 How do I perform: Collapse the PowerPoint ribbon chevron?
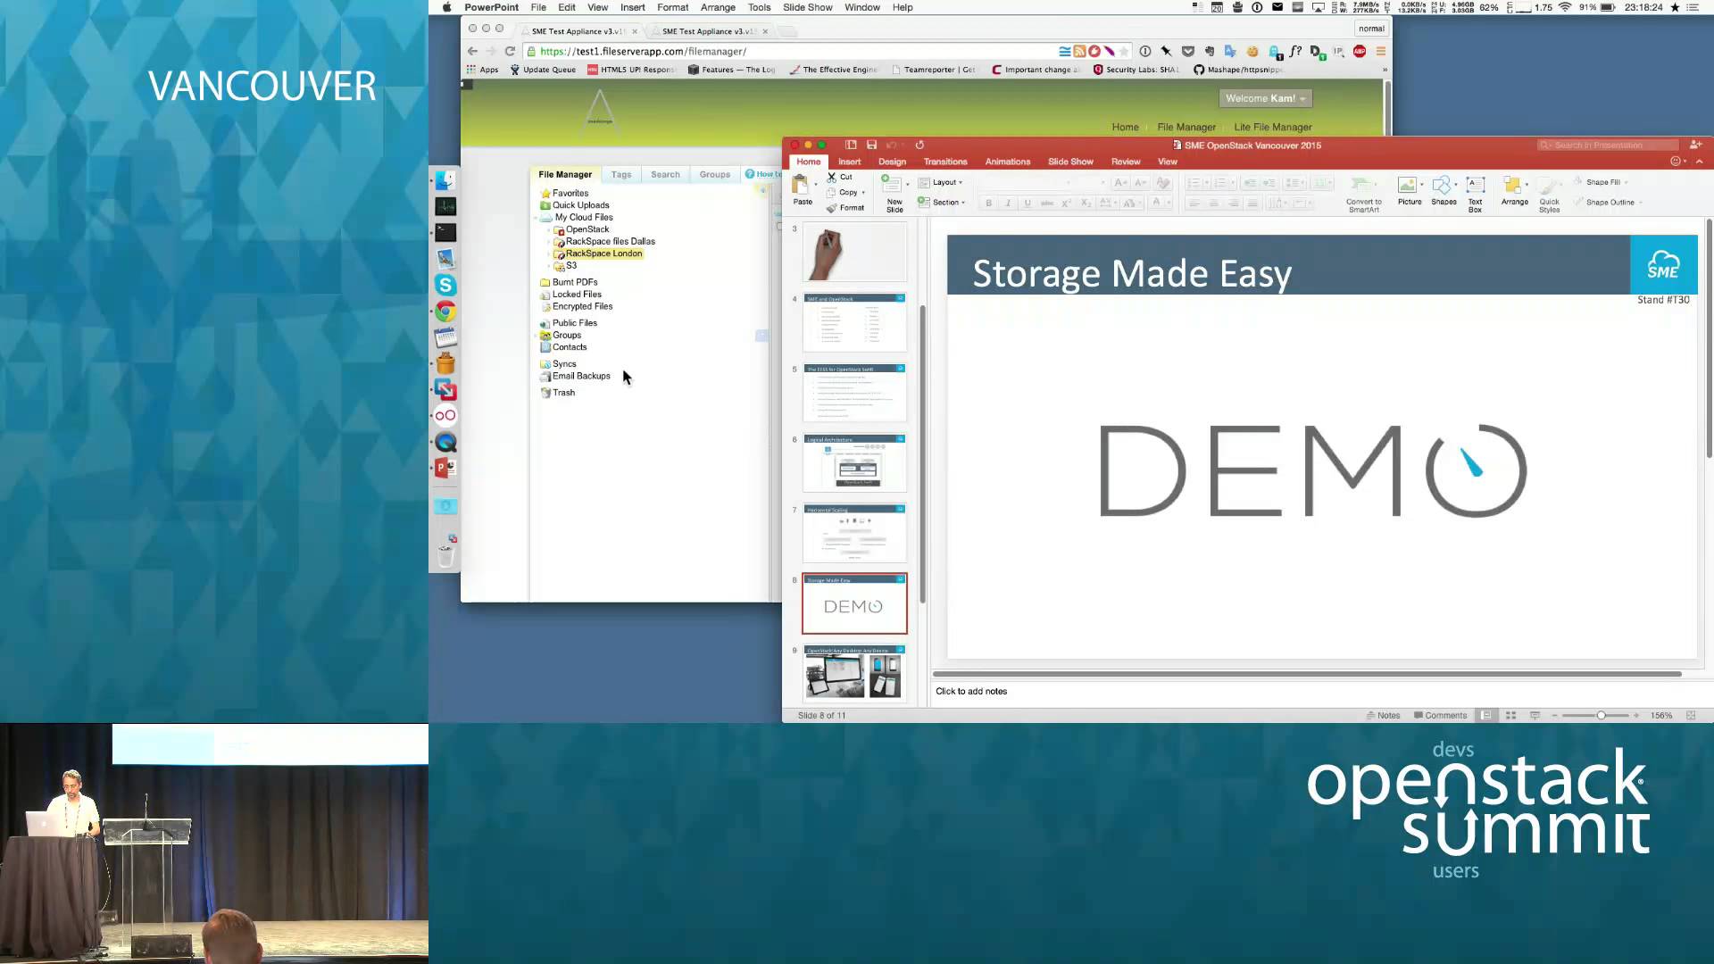(x=1699, y=162)
